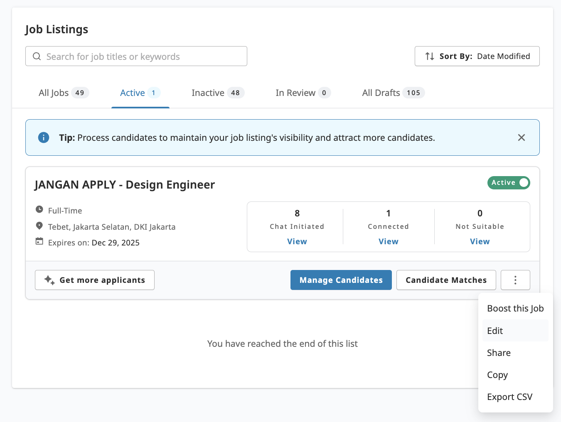Screen dimensions: 561x422
Task: View the Chat Initiated candidates
Action: [x=297, y=241]
